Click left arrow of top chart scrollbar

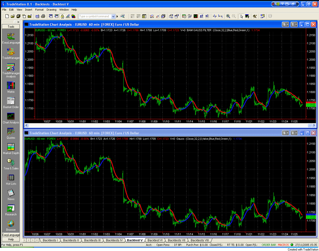pyautogui.click(x=27, y=125)
